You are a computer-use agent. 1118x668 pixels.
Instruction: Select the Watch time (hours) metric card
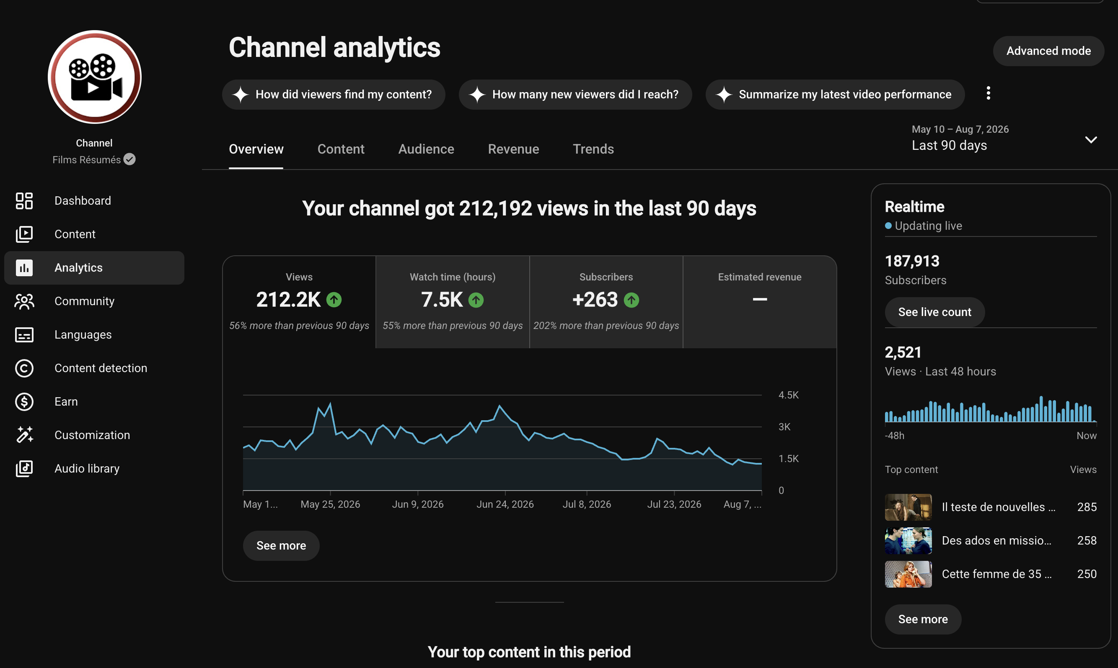(453, 302)
